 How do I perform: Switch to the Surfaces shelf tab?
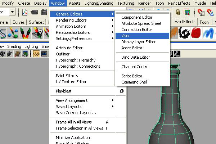click(x=36, y=22)
